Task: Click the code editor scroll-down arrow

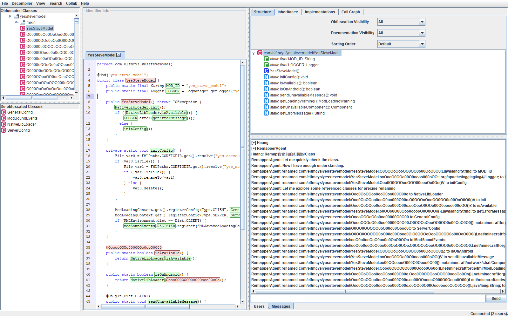Action: click(x=243, y=301)
